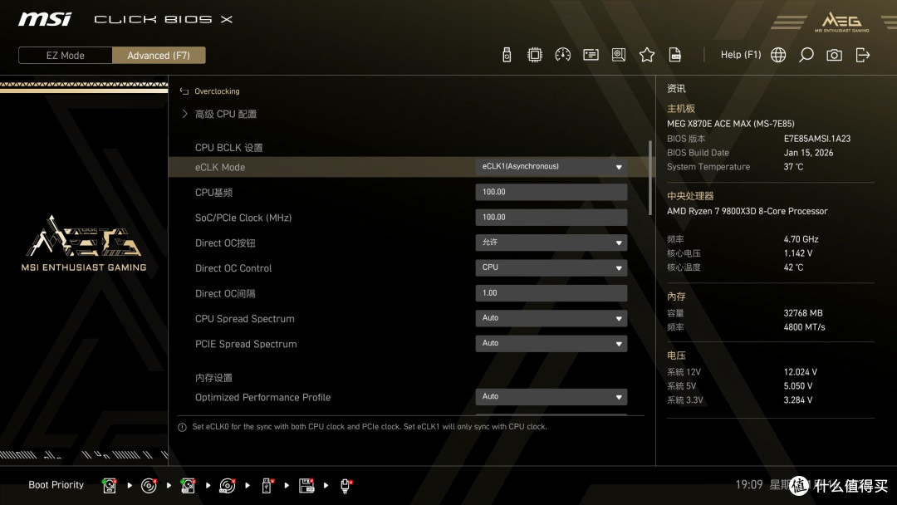Click the back arrow beside Overclocking
This screenshot has height=505, width=897.
point(184,91)
